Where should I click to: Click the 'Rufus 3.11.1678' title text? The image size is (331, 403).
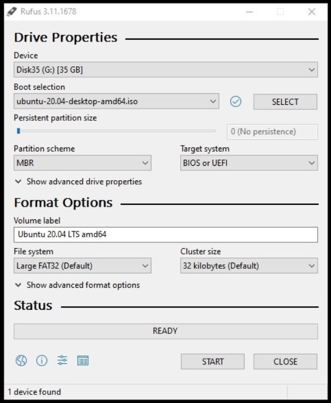pyautogui.click(x=48, y=12)
